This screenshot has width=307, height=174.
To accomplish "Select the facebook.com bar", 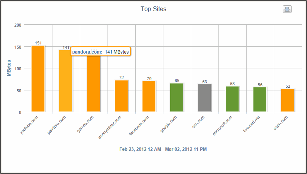I will 149,96.
